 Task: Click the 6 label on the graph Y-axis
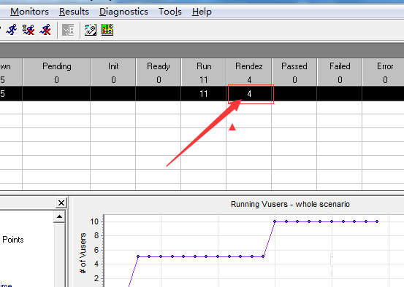pos(96,250)
